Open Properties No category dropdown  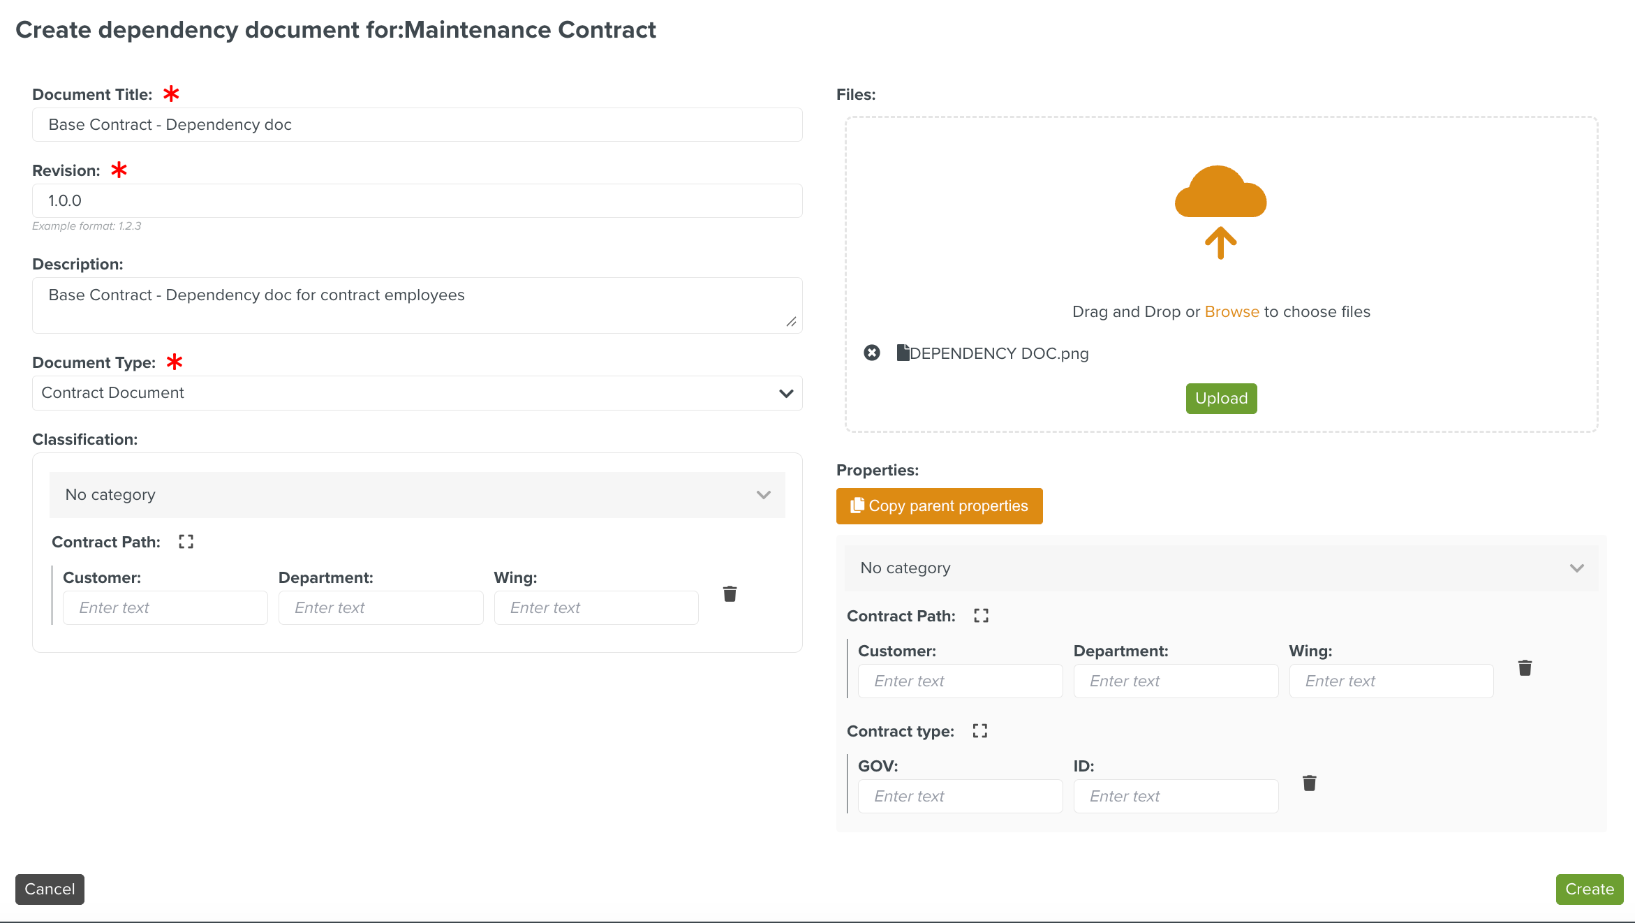[x=1221, y=568]
